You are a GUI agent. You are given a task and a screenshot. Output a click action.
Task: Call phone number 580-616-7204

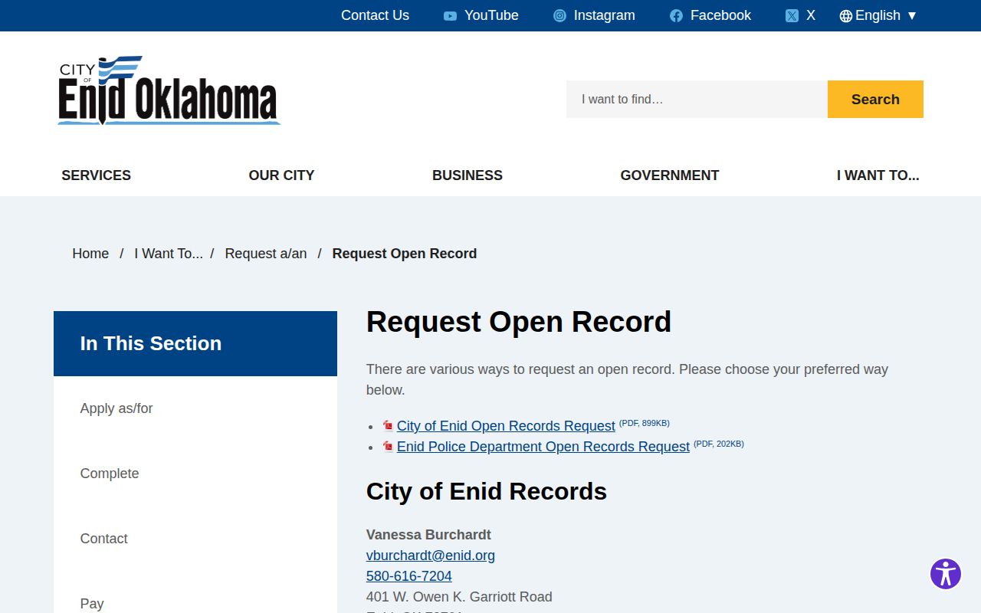click(409, 576)
